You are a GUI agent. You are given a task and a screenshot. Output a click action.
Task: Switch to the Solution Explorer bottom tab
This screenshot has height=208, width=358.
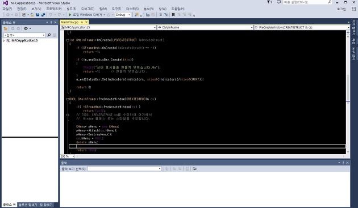pyautogui.click(x=27, y=205)
